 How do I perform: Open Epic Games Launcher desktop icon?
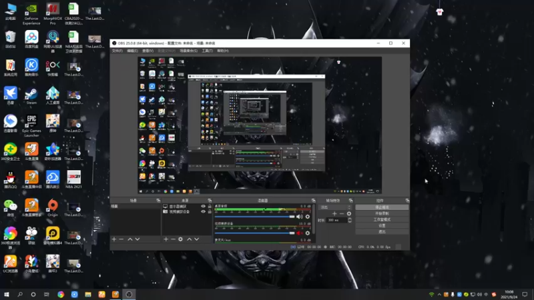click(31, 125)
